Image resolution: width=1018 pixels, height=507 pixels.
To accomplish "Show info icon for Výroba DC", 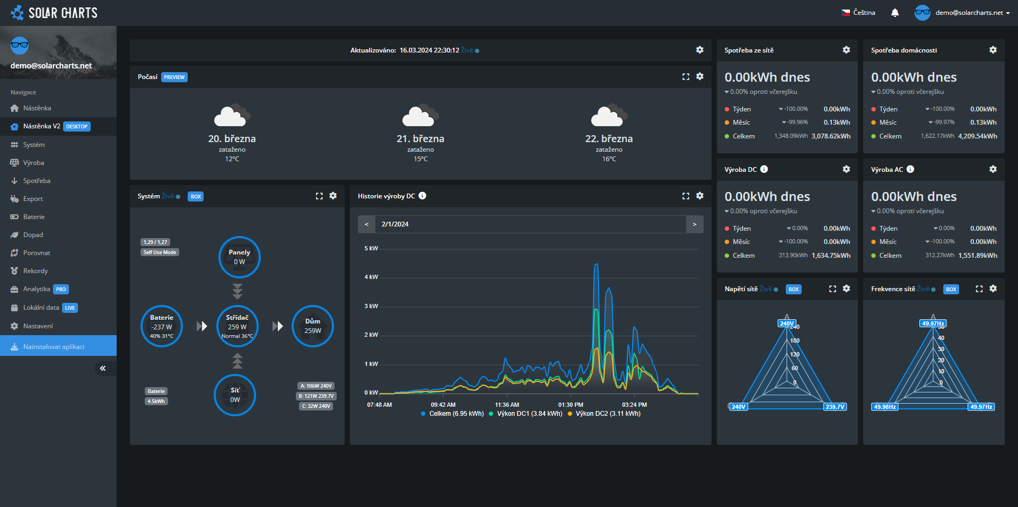I will coord(764,169).
